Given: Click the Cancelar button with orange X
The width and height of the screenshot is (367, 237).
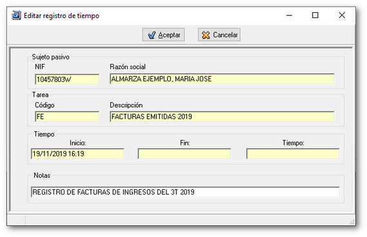Looking at the screenshot, I should pyautogui.click(x=219, y=35).
